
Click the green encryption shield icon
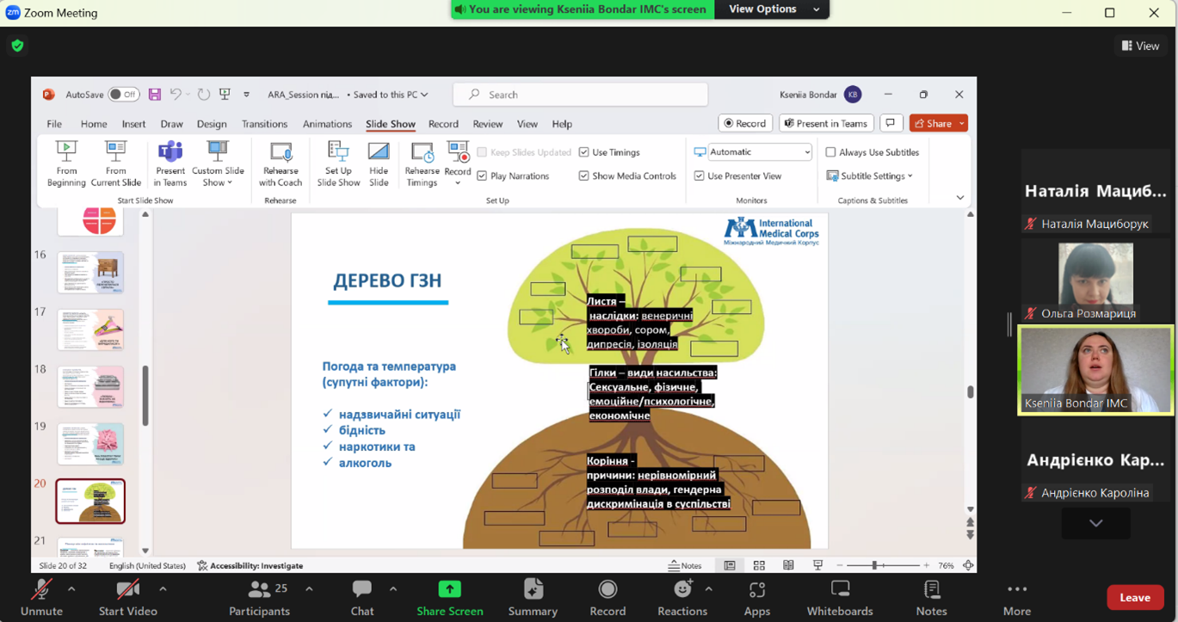coord(17,46)
